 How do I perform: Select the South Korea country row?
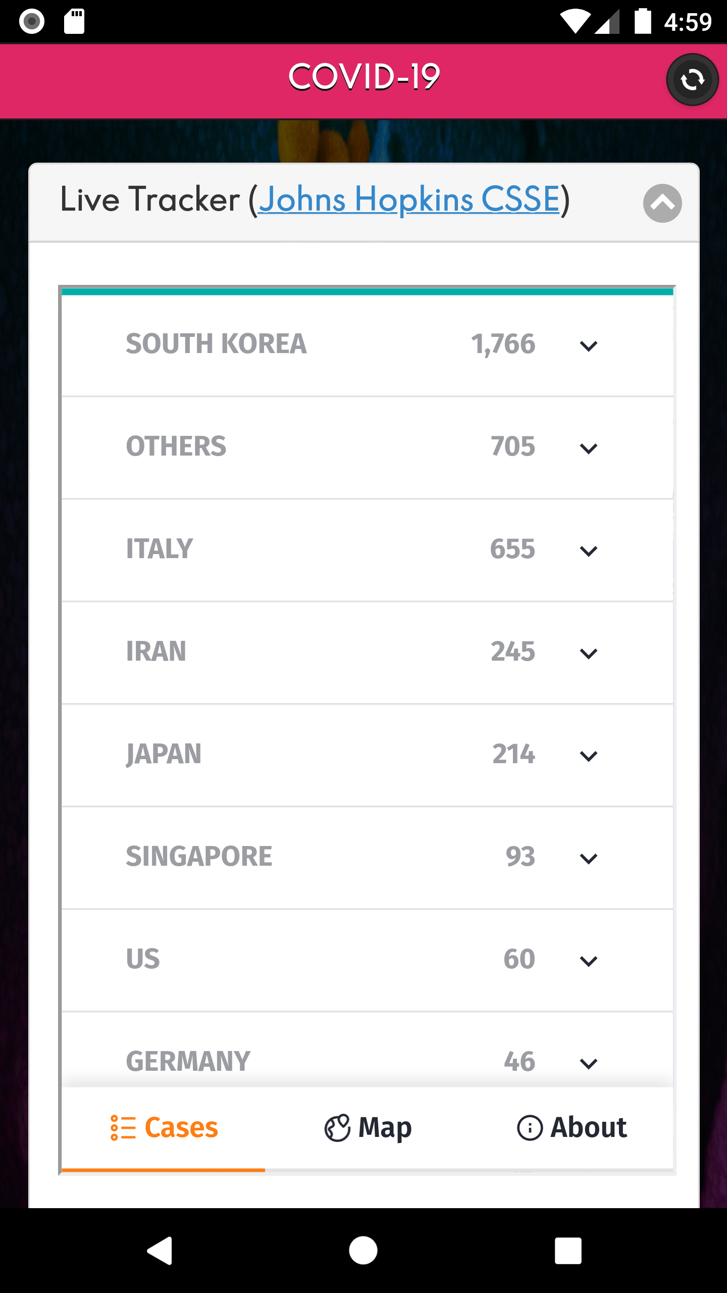point(368,345)
